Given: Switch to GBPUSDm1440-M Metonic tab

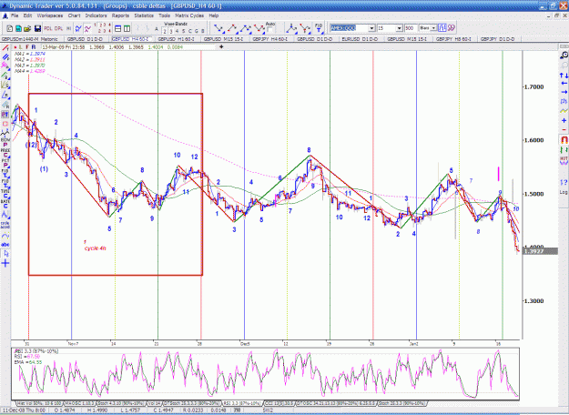Looking at the screenshot, I should tap(30, 39).
